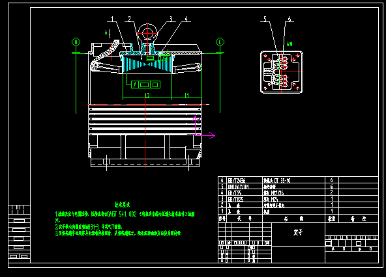Select technical requirement line 2 text
Viewport: 386px width, 277px height.
tap(89, 227)
